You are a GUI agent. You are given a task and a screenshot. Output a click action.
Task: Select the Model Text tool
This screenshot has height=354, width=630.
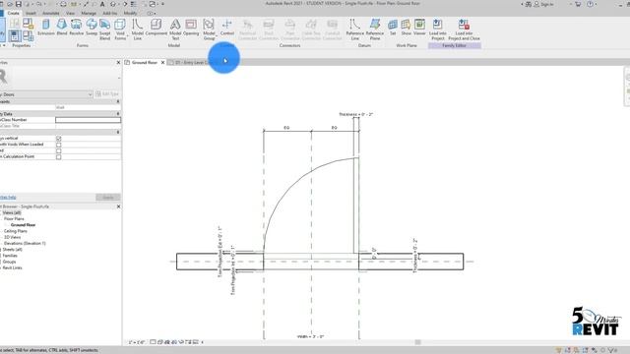point(175,29)
